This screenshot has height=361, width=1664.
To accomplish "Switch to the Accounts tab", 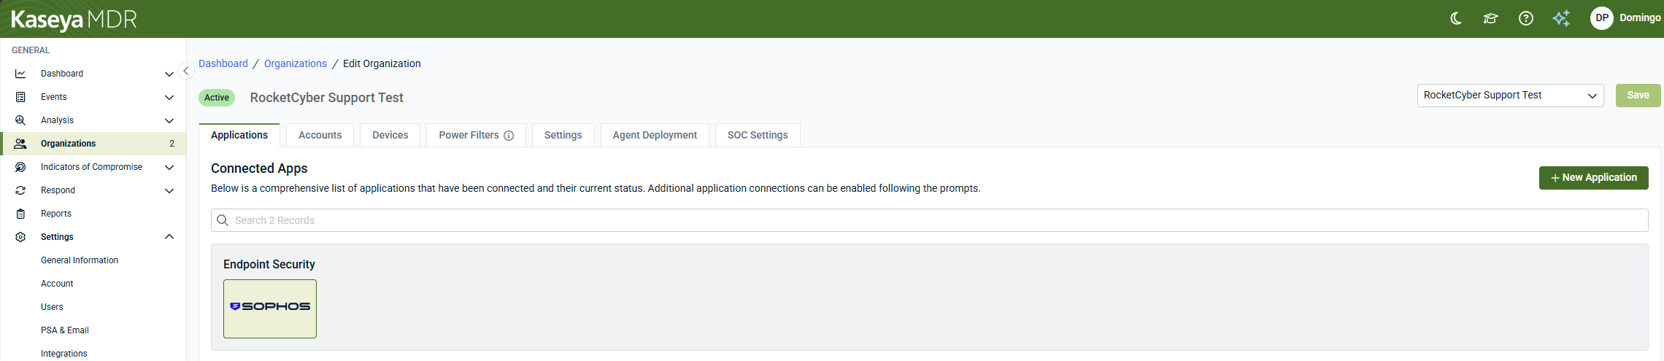I will point(320,135).
